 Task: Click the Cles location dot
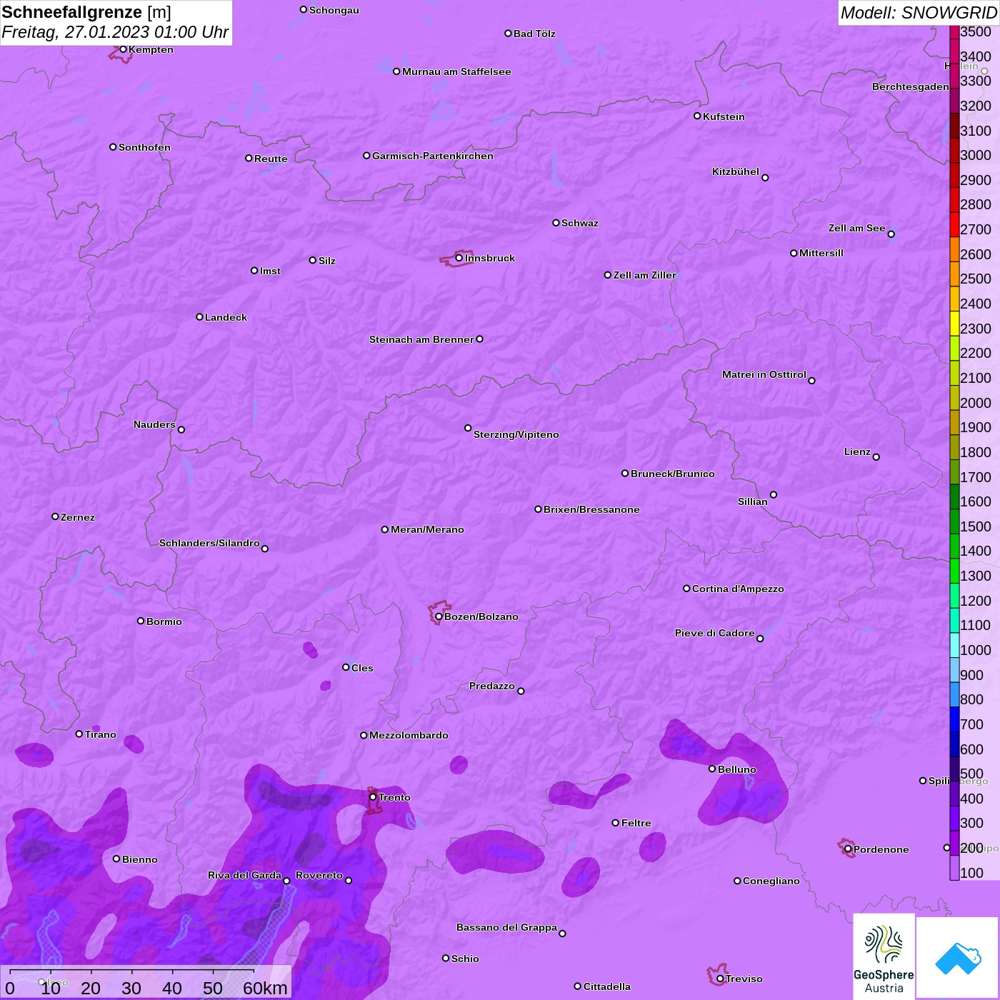click(x=346, y=667)
